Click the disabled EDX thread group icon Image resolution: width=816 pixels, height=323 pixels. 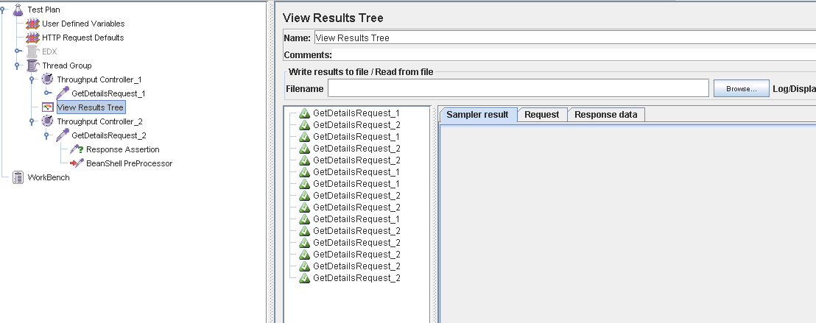[x=33, y=52]
